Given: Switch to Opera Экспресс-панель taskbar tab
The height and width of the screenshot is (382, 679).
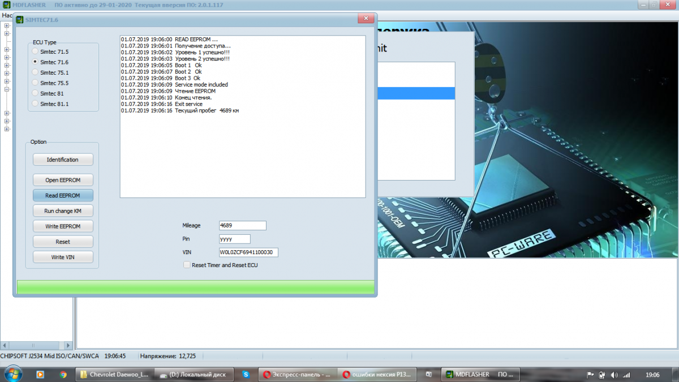Looking at the screenshot, I should pos(298,374).
